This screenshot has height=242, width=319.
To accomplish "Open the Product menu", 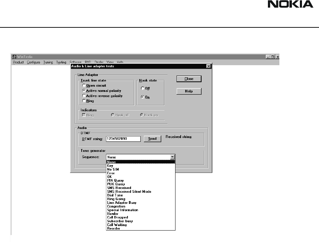I will coord(18,62).
